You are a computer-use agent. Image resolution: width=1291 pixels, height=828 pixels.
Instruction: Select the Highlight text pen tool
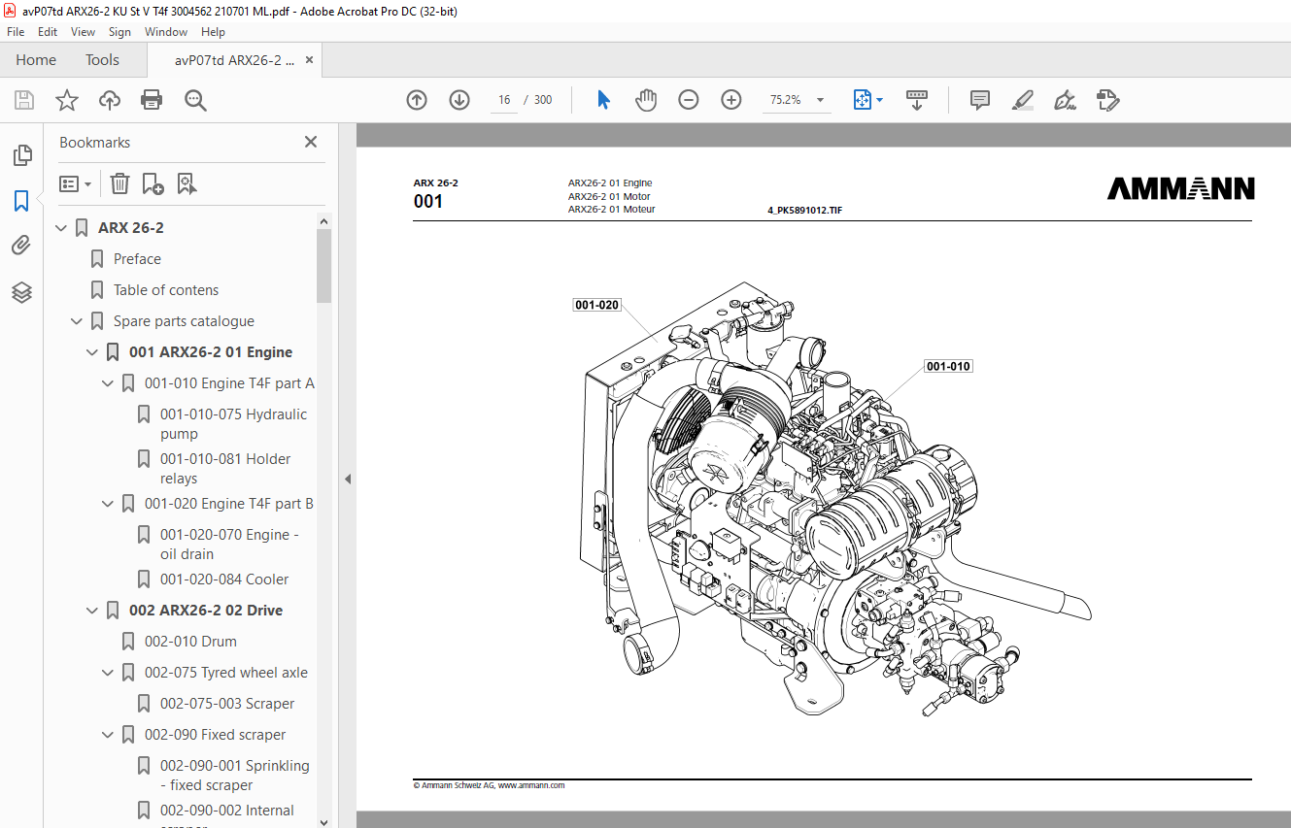point(1022,100)
